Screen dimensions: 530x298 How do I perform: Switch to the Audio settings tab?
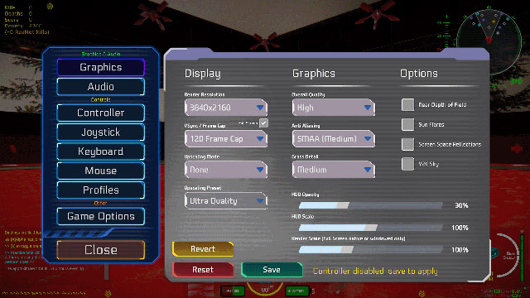pyautogui.click(x=101, y=86)
